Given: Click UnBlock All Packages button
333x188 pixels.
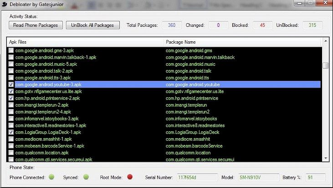Looking at the screenshot, I should tap(92, 25).
